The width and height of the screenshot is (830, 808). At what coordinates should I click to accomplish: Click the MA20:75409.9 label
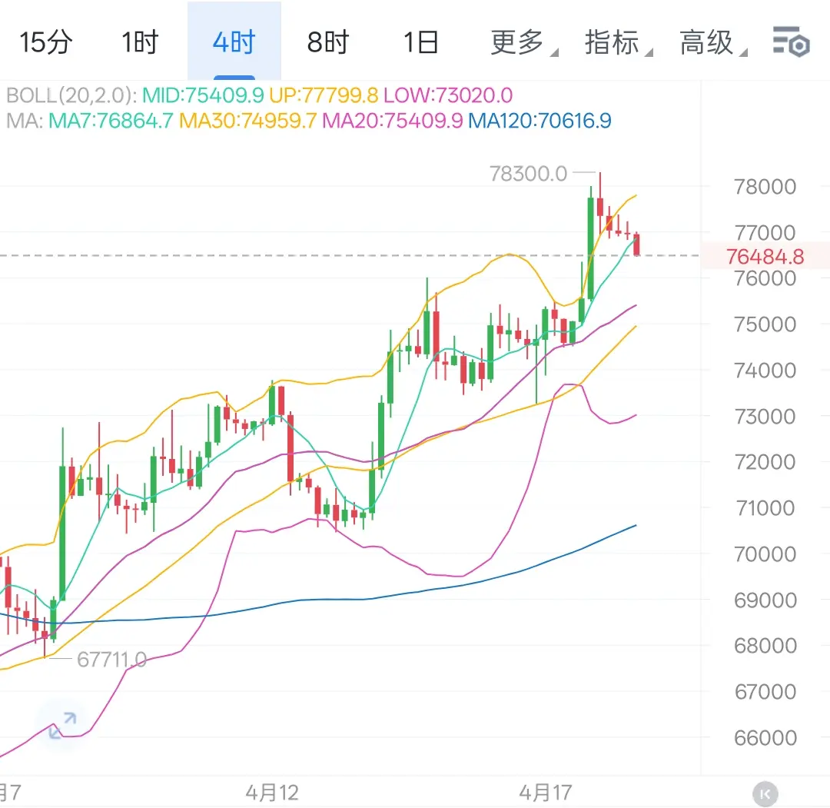[x=392, y=121]
